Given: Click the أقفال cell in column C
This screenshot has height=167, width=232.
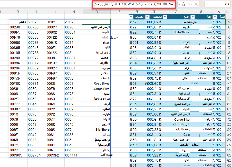Looking at the screenshot, I should pos(185,78).
